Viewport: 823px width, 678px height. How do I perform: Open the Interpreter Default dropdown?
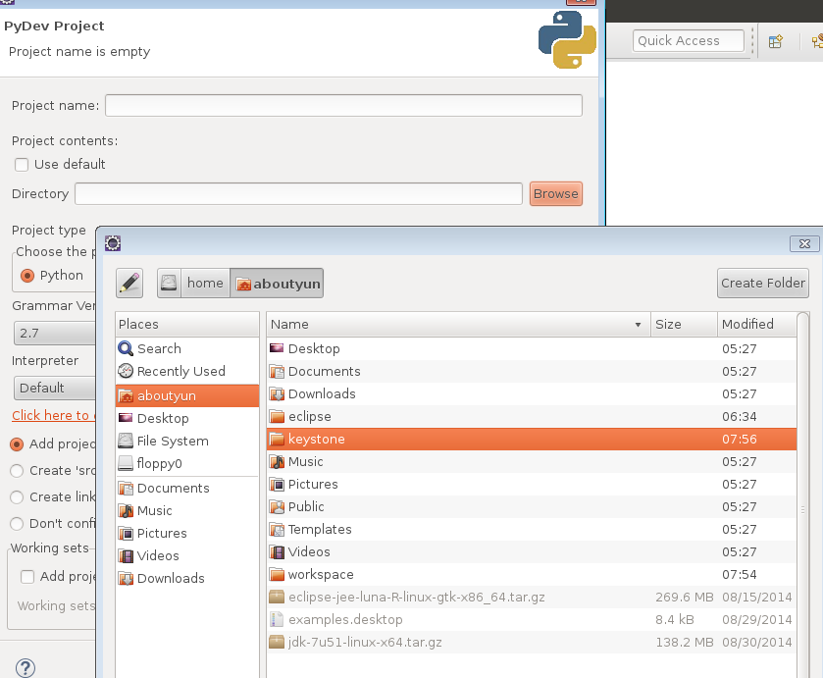[54, 388]
